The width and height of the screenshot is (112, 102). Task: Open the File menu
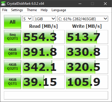(5, 10)
